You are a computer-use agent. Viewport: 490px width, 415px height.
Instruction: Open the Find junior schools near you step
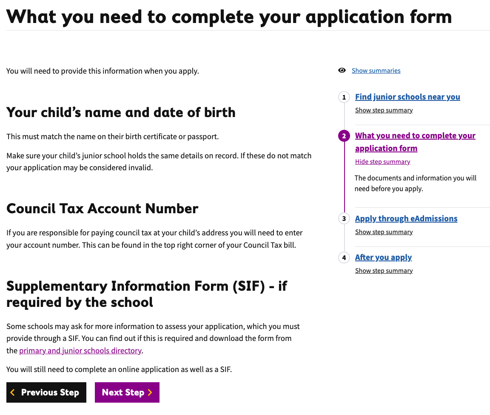tap(407, 97)
